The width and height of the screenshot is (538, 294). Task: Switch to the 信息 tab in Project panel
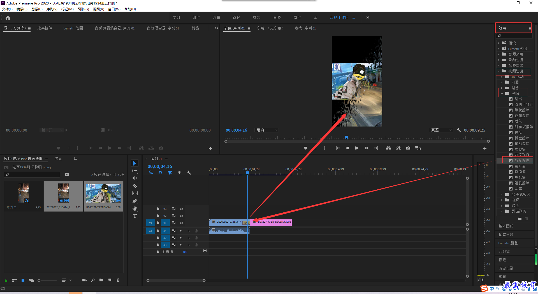[58, 159]
